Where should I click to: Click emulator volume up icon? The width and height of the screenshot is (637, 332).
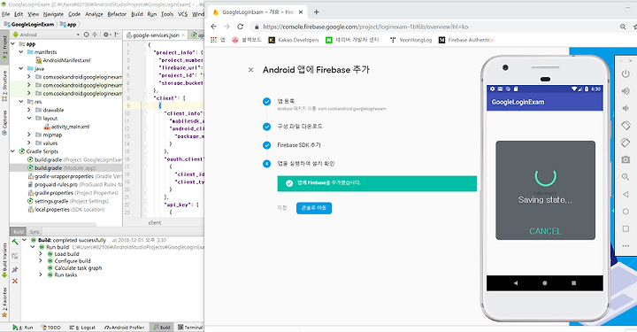pos(625,91)
